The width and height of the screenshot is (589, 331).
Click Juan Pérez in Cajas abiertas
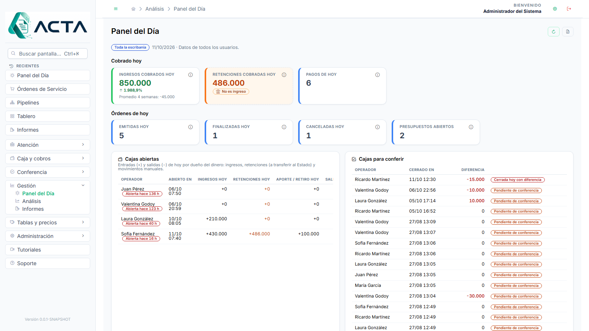pos(133,189)
